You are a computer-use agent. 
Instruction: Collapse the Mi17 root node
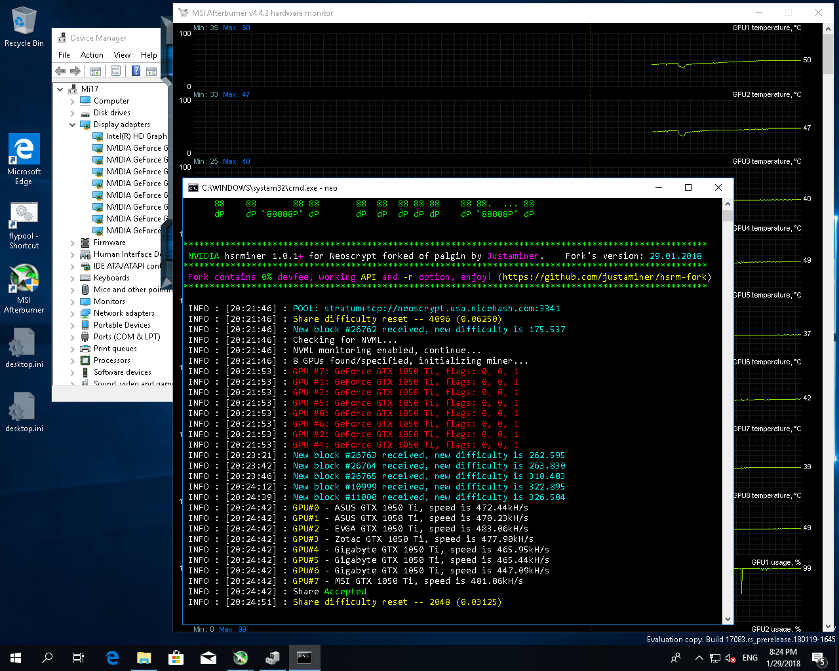[x=60, y=89]
